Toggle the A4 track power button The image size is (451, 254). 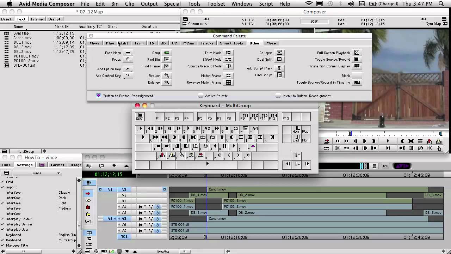pyautogui.click(x=157, y=225)
